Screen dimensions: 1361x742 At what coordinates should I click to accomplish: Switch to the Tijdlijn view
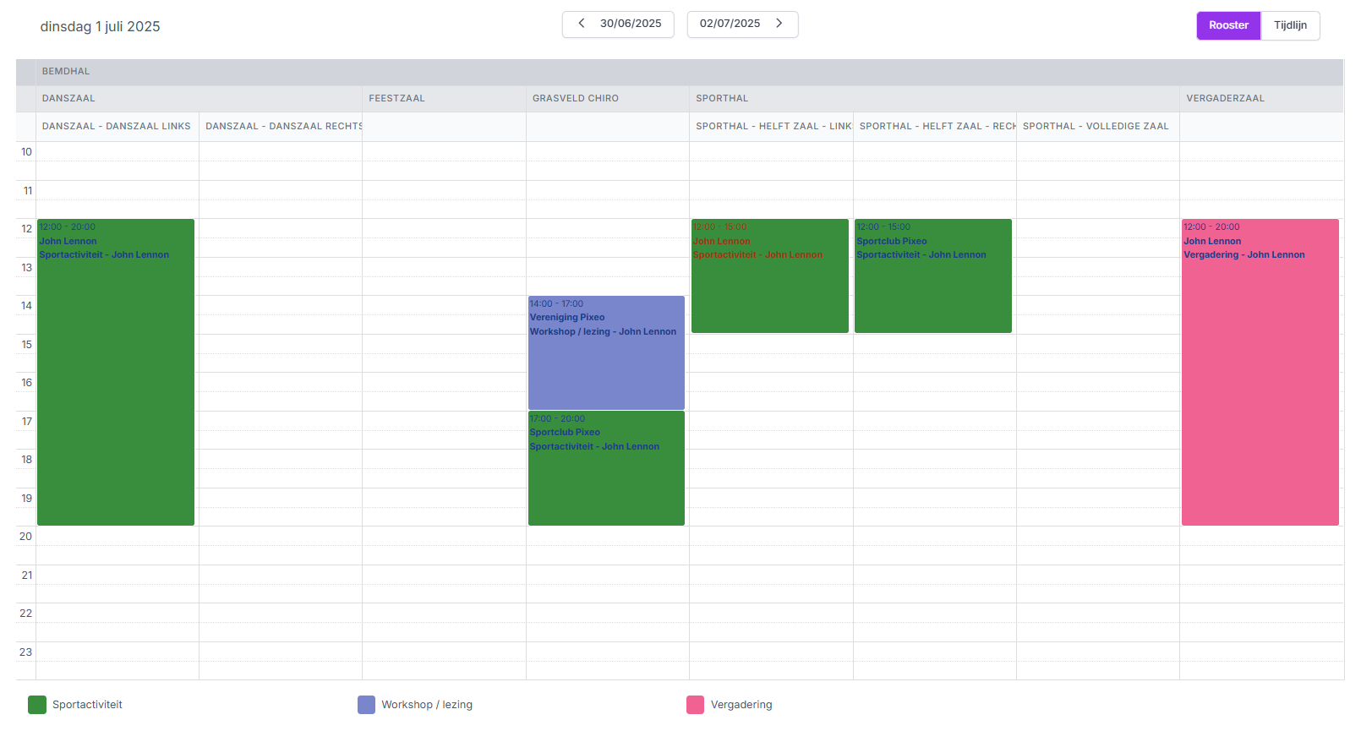1289,25
